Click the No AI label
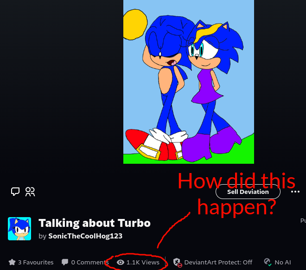 (x=282, y=262)
